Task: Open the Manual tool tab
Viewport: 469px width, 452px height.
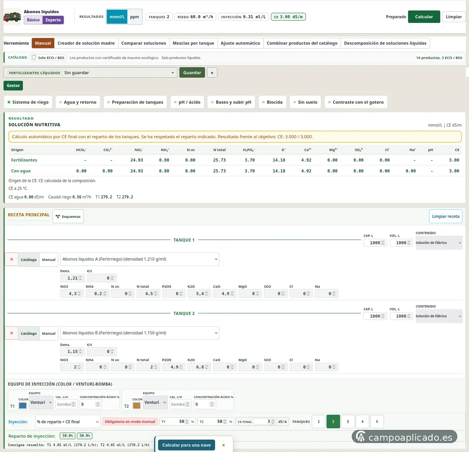Action: tap(43, 43)
